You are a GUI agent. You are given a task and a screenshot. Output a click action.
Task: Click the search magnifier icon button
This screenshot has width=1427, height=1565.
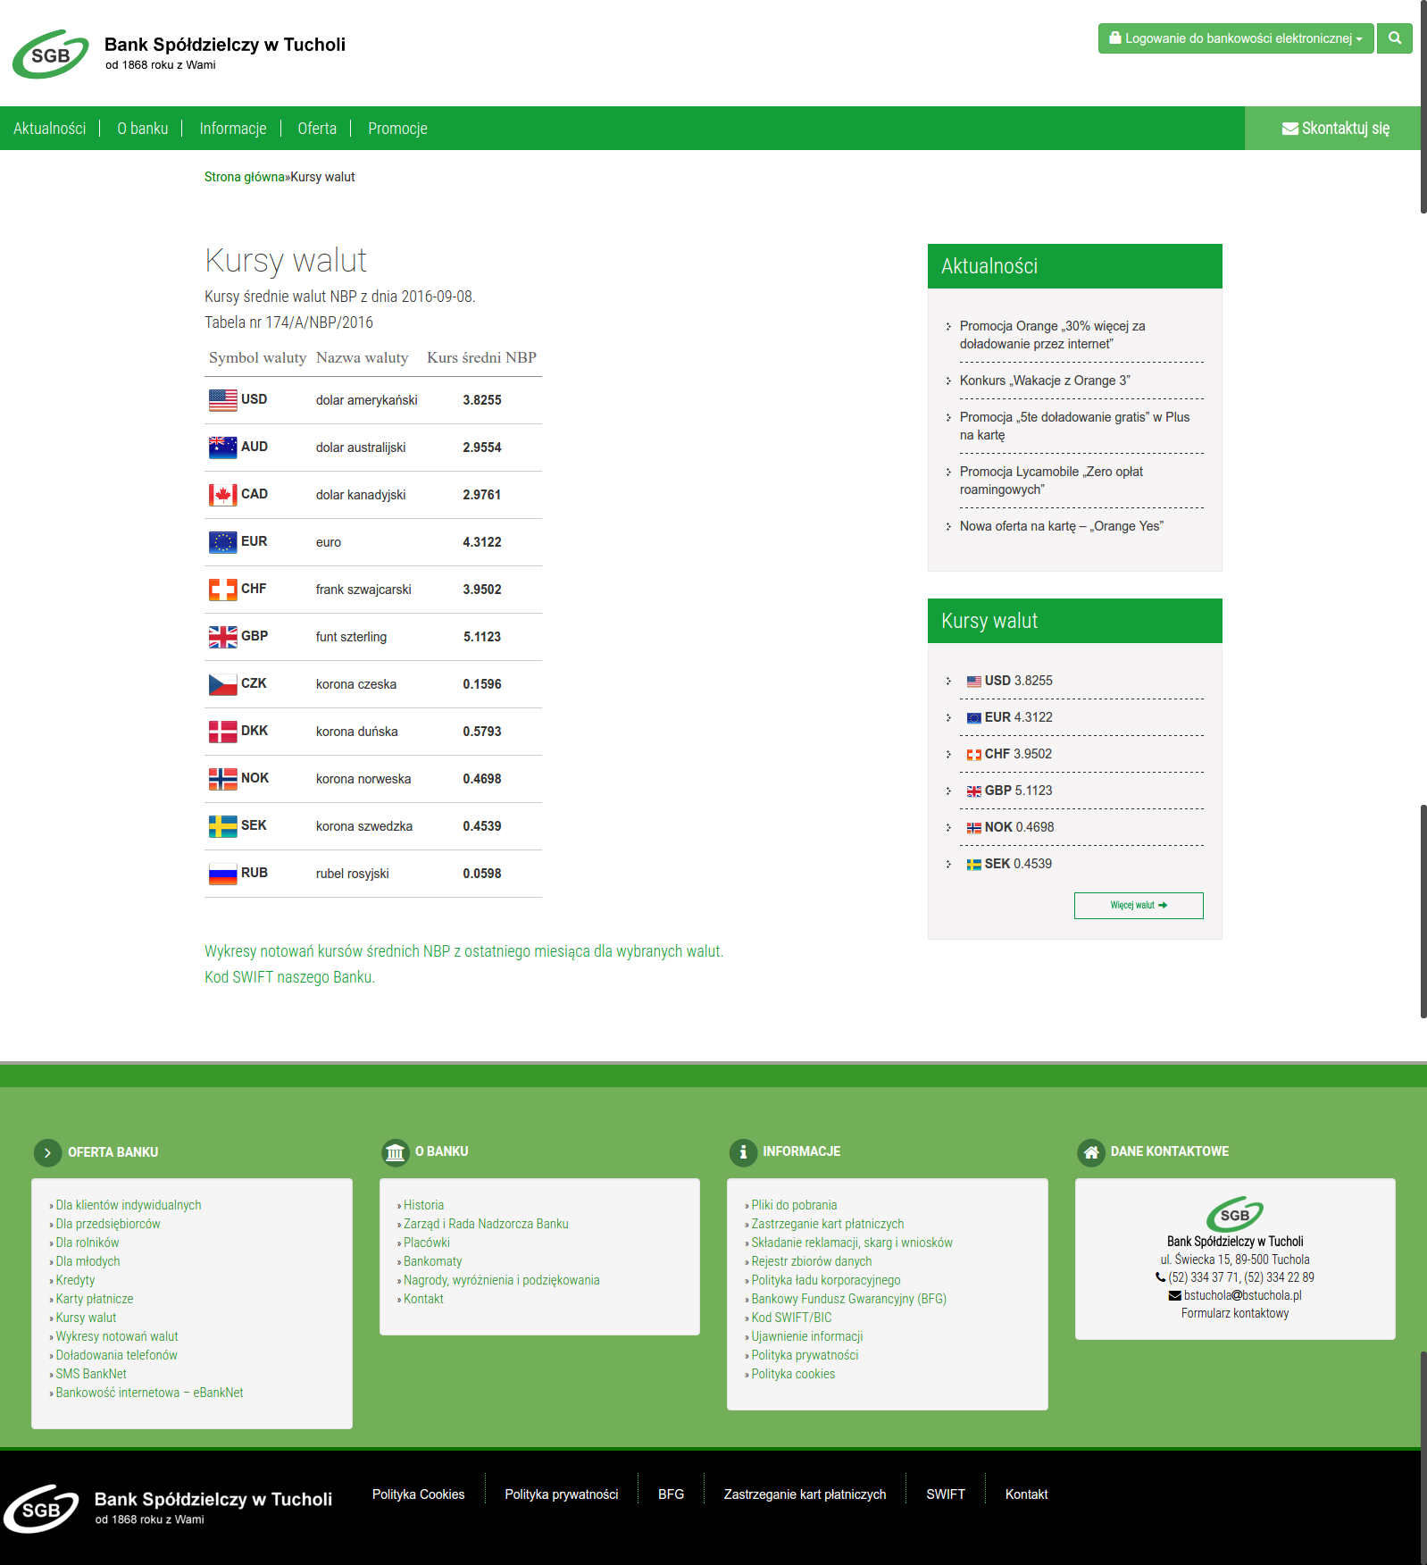click(x=1394, y=38)
